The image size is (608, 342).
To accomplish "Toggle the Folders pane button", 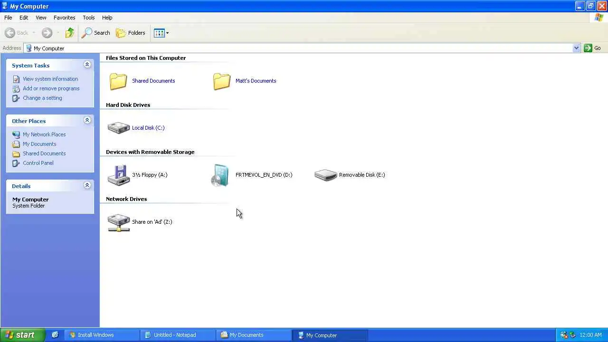I will click(x=131, y=33).
